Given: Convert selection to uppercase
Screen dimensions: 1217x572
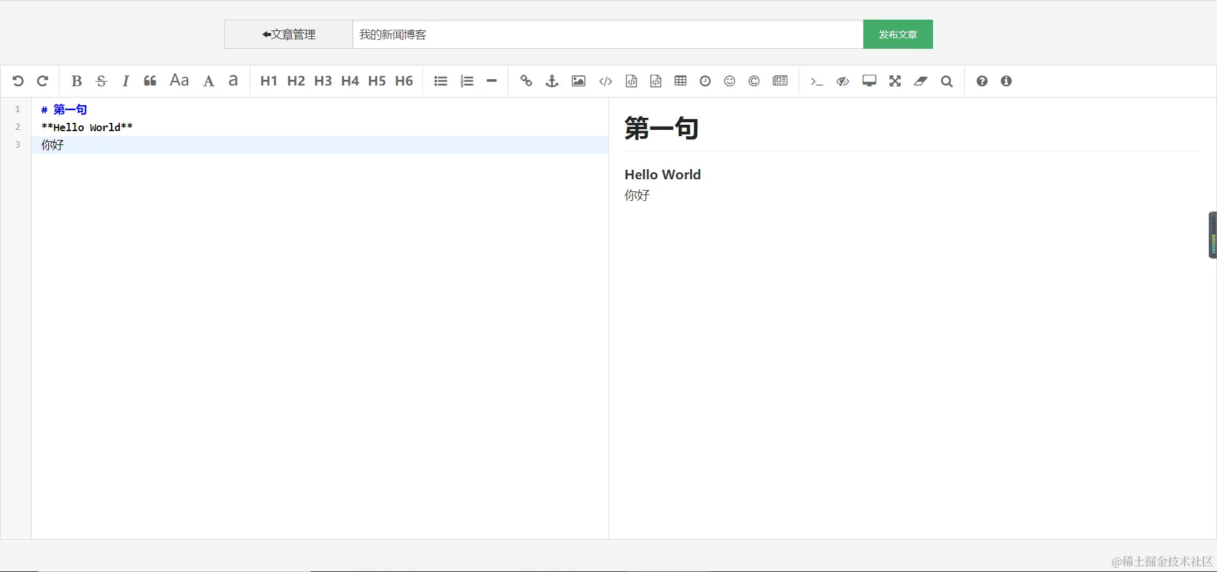Looking at the screenshot, I should click(x=209, y=81).
